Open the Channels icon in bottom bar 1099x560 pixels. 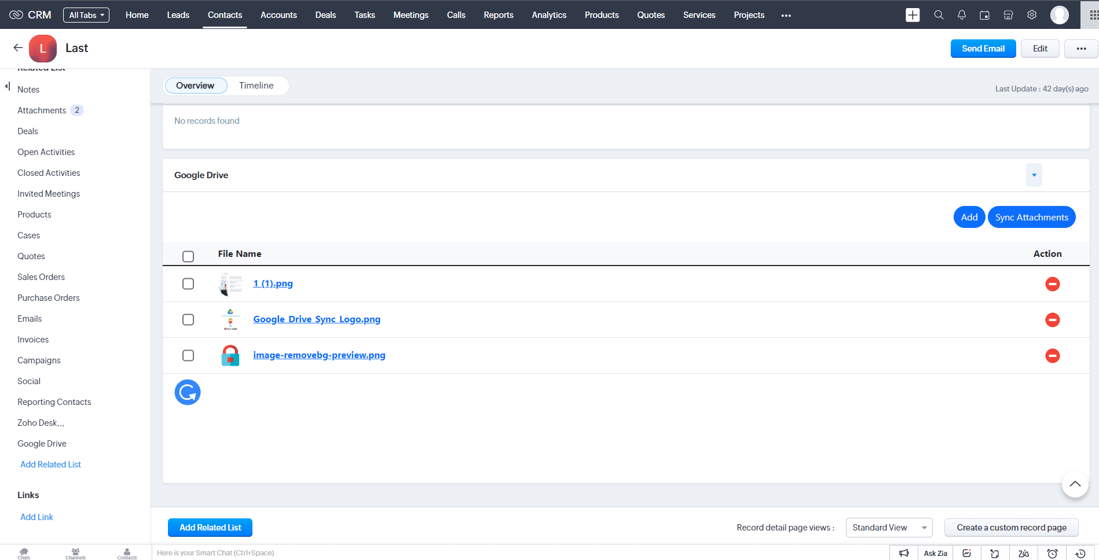(x=75, y=553)
